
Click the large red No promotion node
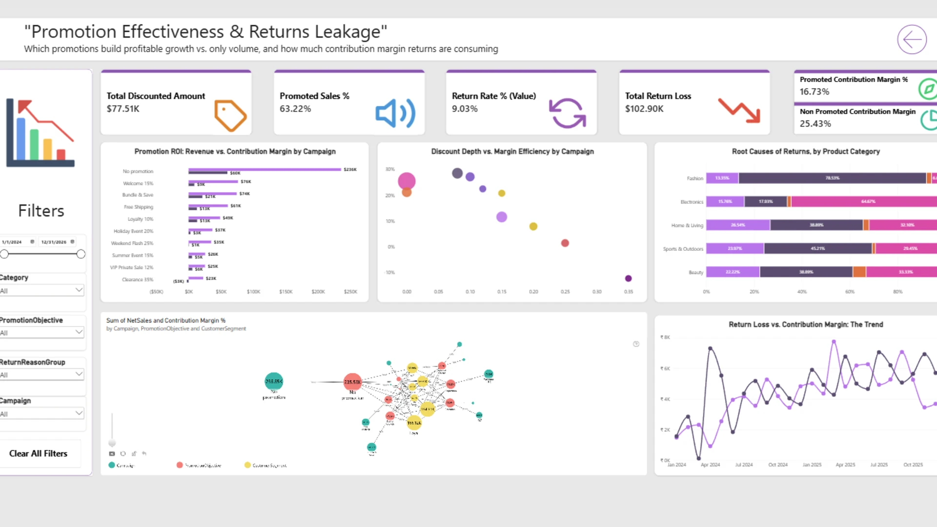pos(352,382)
